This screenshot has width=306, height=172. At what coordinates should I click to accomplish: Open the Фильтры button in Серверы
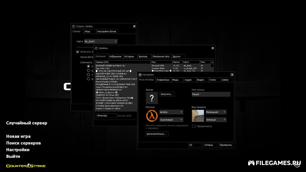tap(106, 116)
